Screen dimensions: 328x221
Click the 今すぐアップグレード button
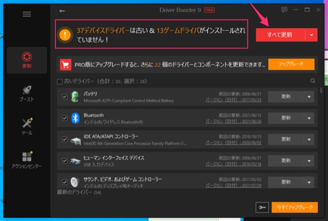pos(295,207)
